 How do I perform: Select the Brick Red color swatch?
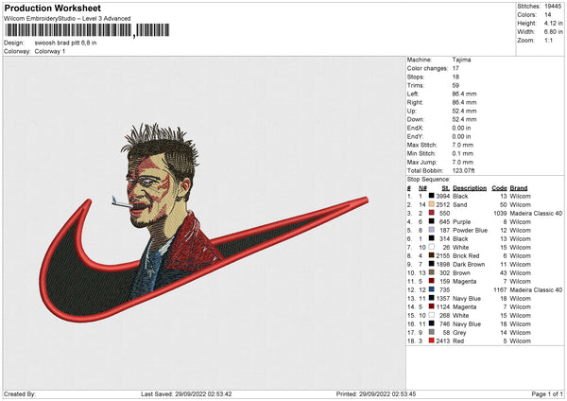[x=432, y=255]
